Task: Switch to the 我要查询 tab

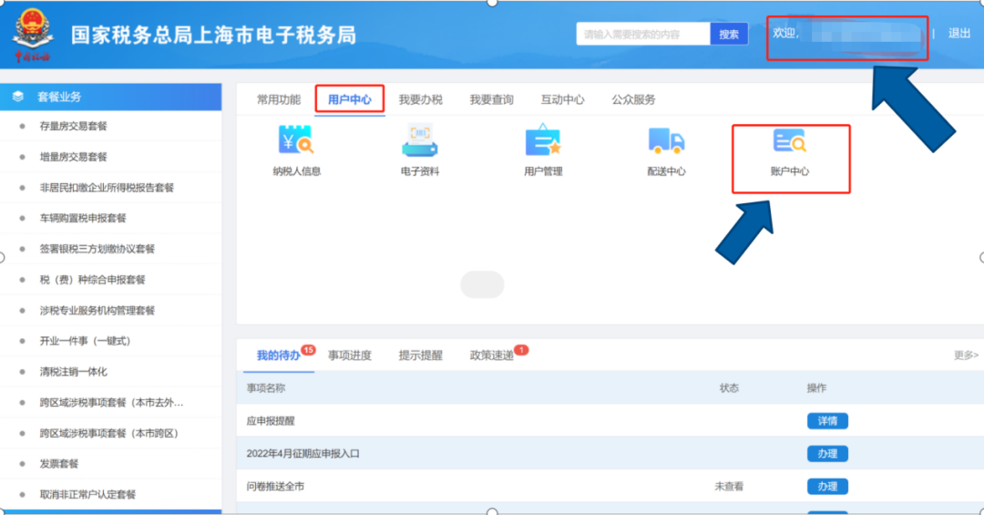Action: (491, 100)
